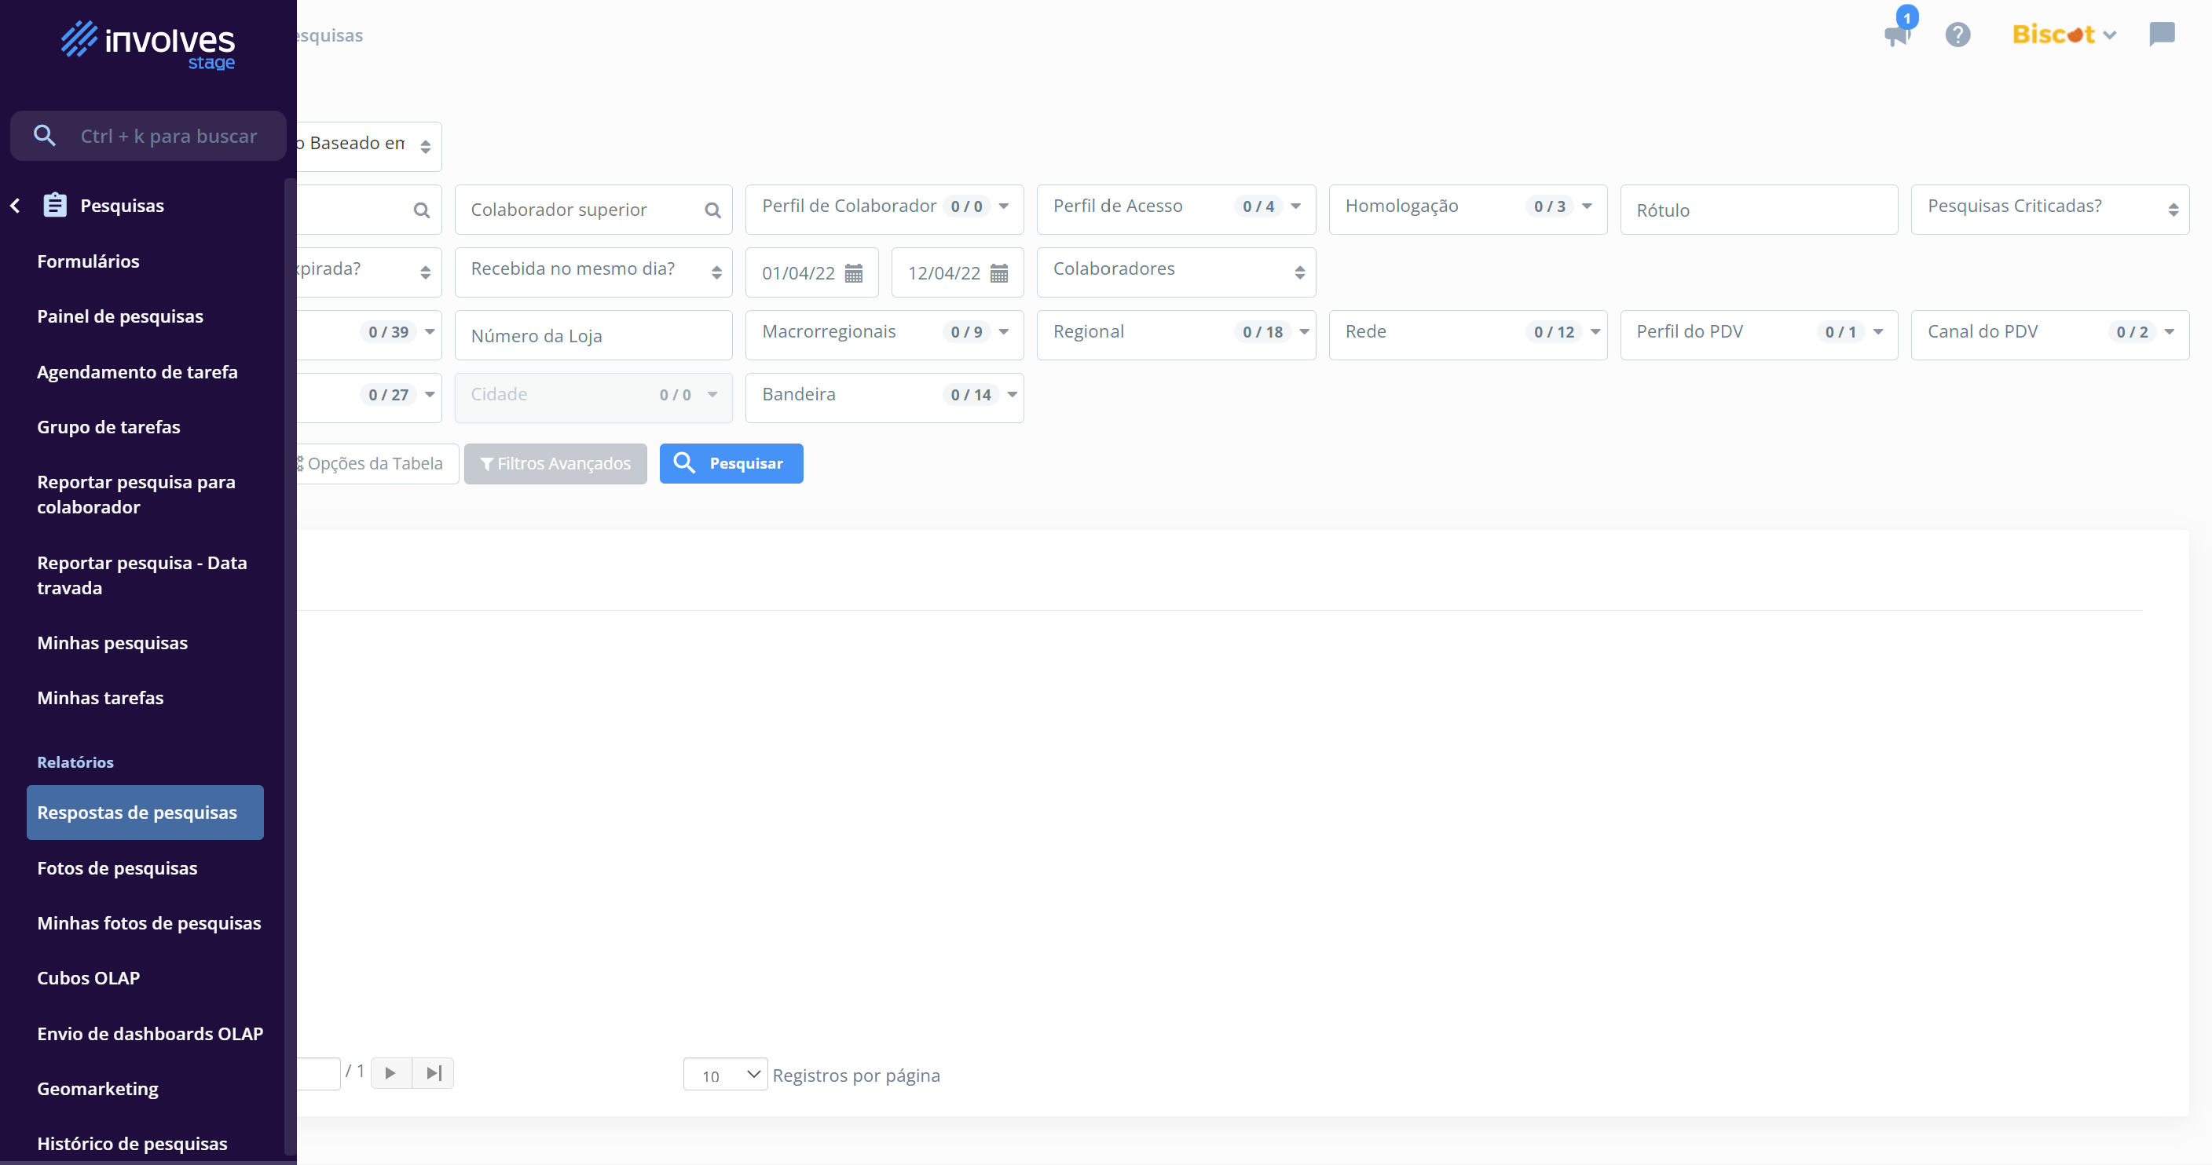Open Registros por página selector
This screenshot has width=2212, height=1165.
click(x=725, y=1074)
